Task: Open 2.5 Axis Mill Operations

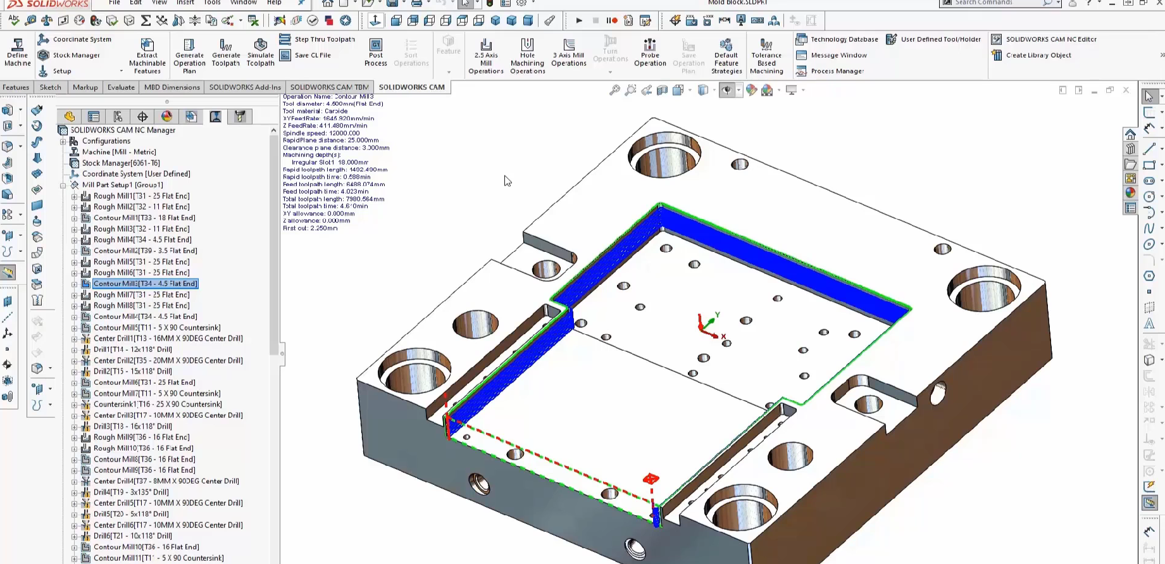Action: click(486, 56)
